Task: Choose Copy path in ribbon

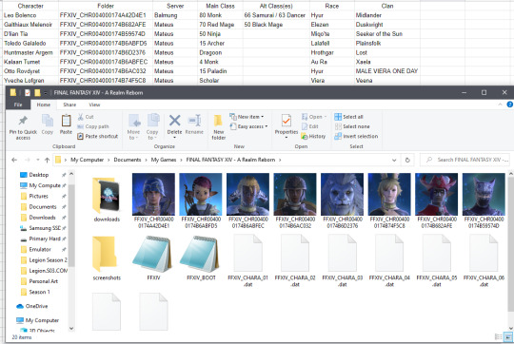Action: pos(93,126)
